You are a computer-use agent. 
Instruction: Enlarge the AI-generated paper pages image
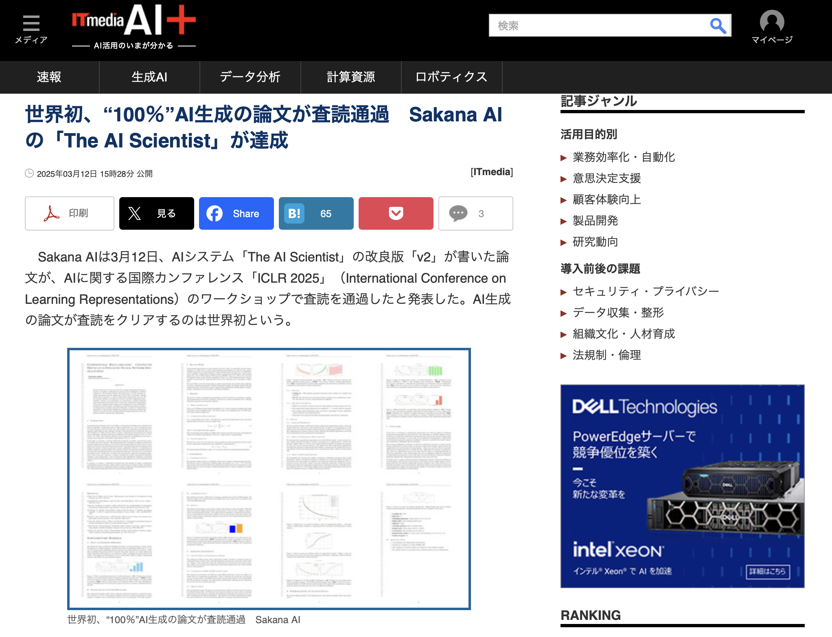(269, 479)
